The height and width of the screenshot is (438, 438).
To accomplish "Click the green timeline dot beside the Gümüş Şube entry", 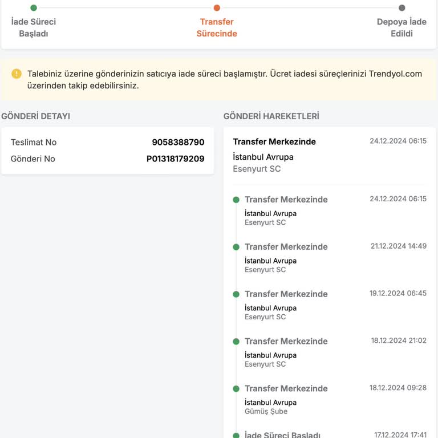I will point(236,389).
